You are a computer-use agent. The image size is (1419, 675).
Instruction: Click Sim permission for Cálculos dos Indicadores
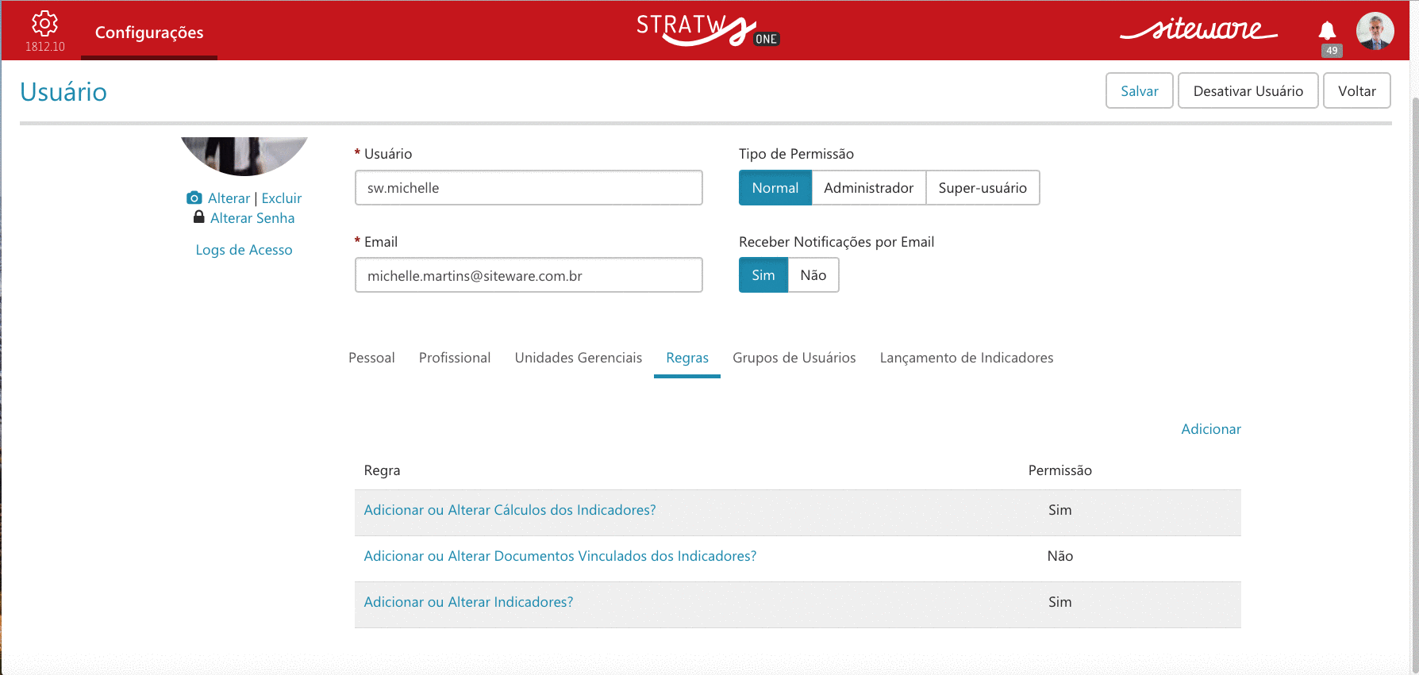[x=1060, y=510]
